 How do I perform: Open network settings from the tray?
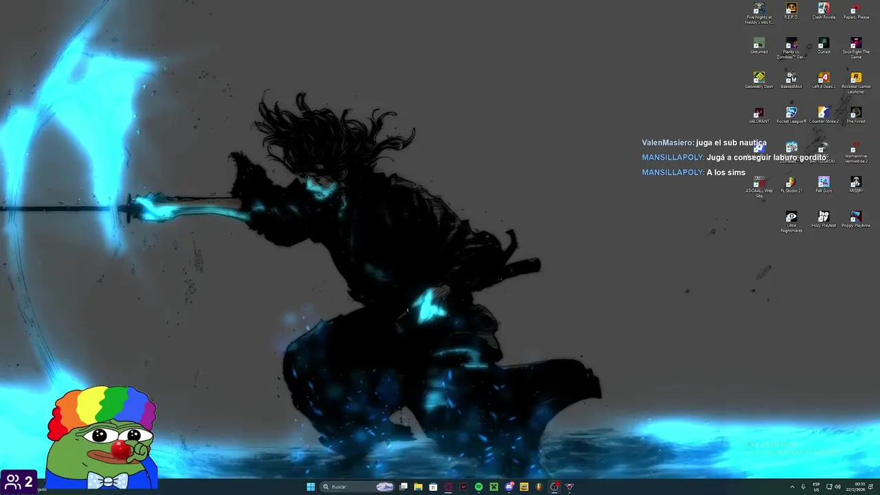[x=829, y=487]
